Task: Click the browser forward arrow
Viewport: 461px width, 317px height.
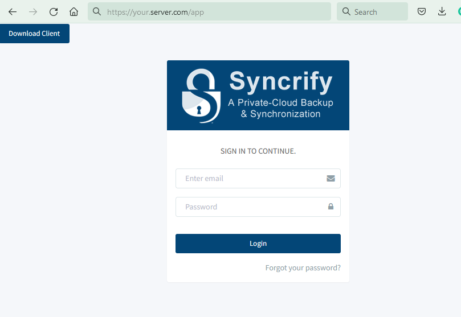Action: pyautogui.click(x=33, y=12)
